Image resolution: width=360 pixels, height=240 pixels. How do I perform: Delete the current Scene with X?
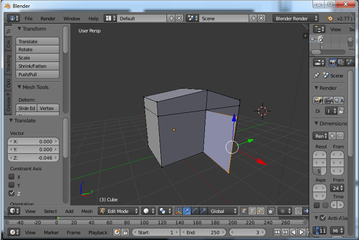click(x=261, y=18)
